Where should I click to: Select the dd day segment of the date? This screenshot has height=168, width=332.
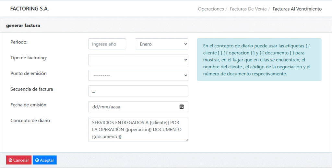(x=95, y=107)
